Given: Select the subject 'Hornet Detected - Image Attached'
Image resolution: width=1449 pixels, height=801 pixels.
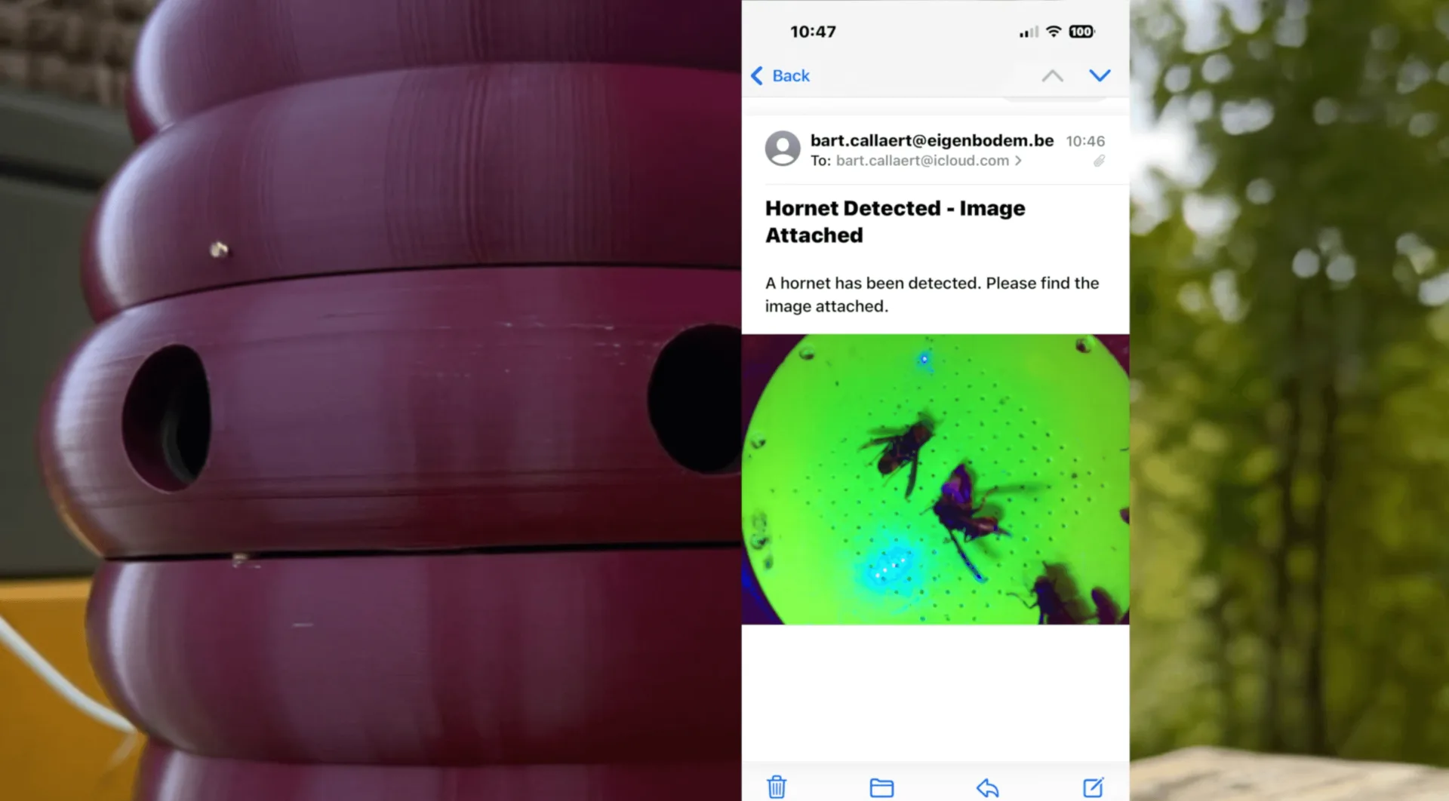Looking at the screenshot, I should coord(895,222).
